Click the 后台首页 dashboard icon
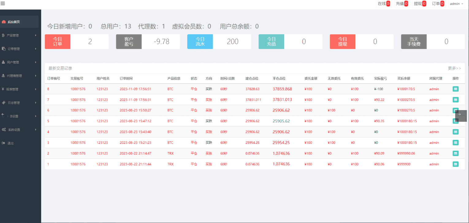The width and height of the screenshot is (469, 223). coord(4,22)
